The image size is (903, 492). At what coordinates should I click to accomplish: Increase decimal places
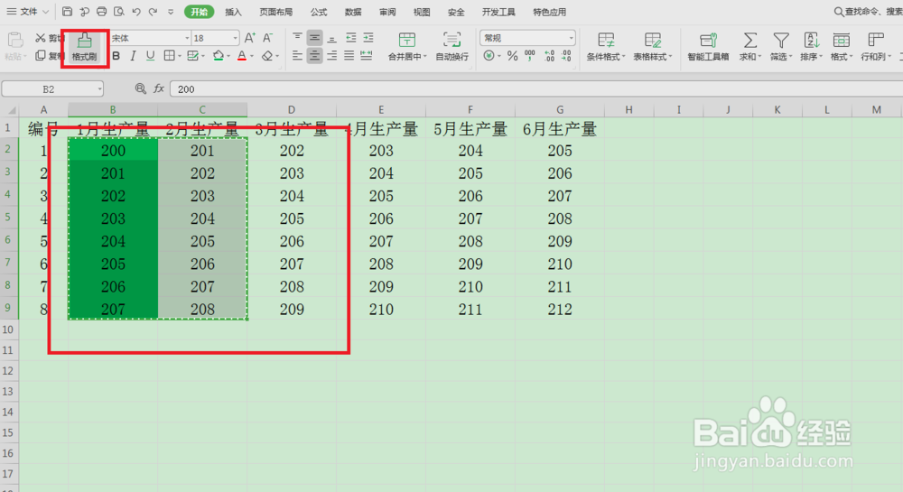tap(549, 56)
